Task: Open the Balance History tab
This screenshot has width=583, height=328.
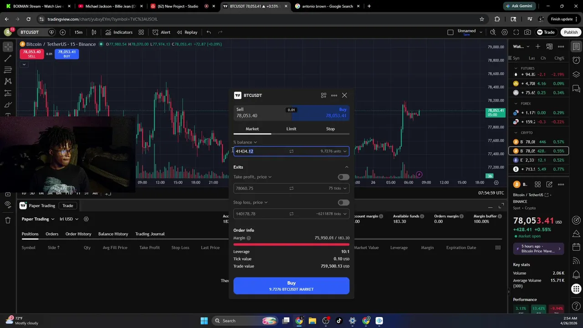Action: (113, 234)
